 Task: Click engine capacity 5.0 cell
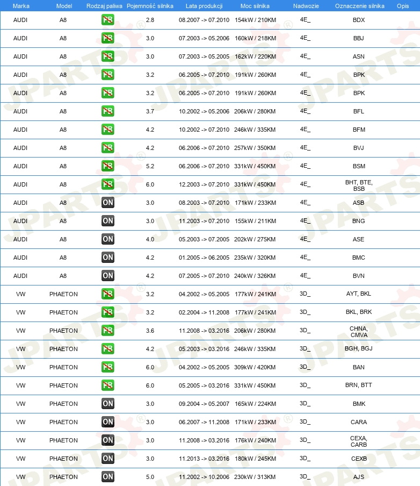click(150, 477)
